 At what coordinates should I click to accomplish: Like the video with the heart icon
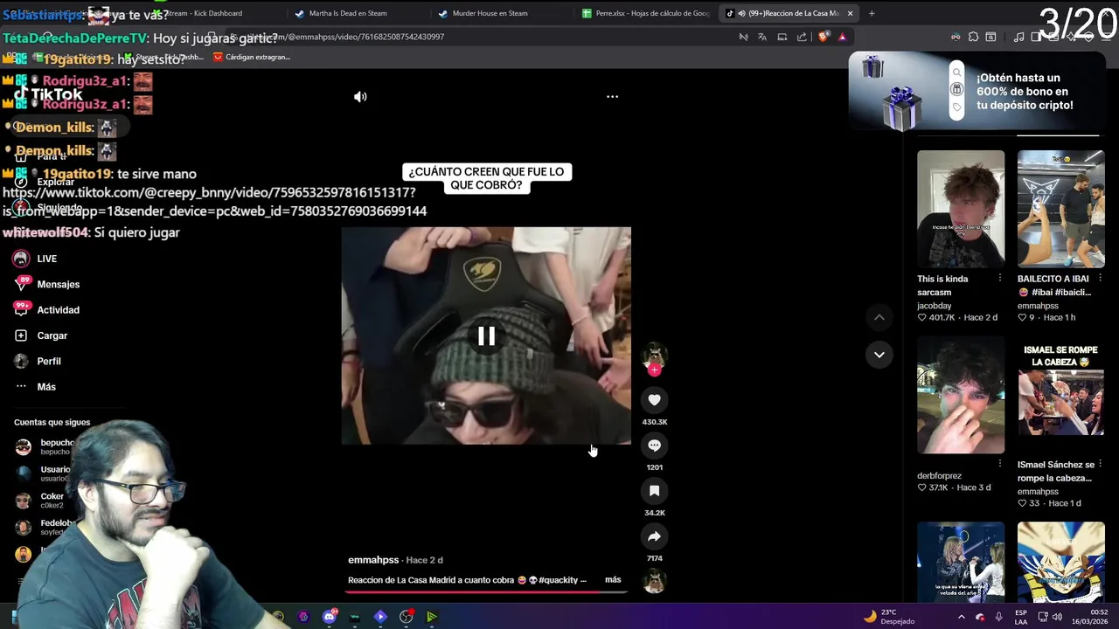tap(654, 400)
